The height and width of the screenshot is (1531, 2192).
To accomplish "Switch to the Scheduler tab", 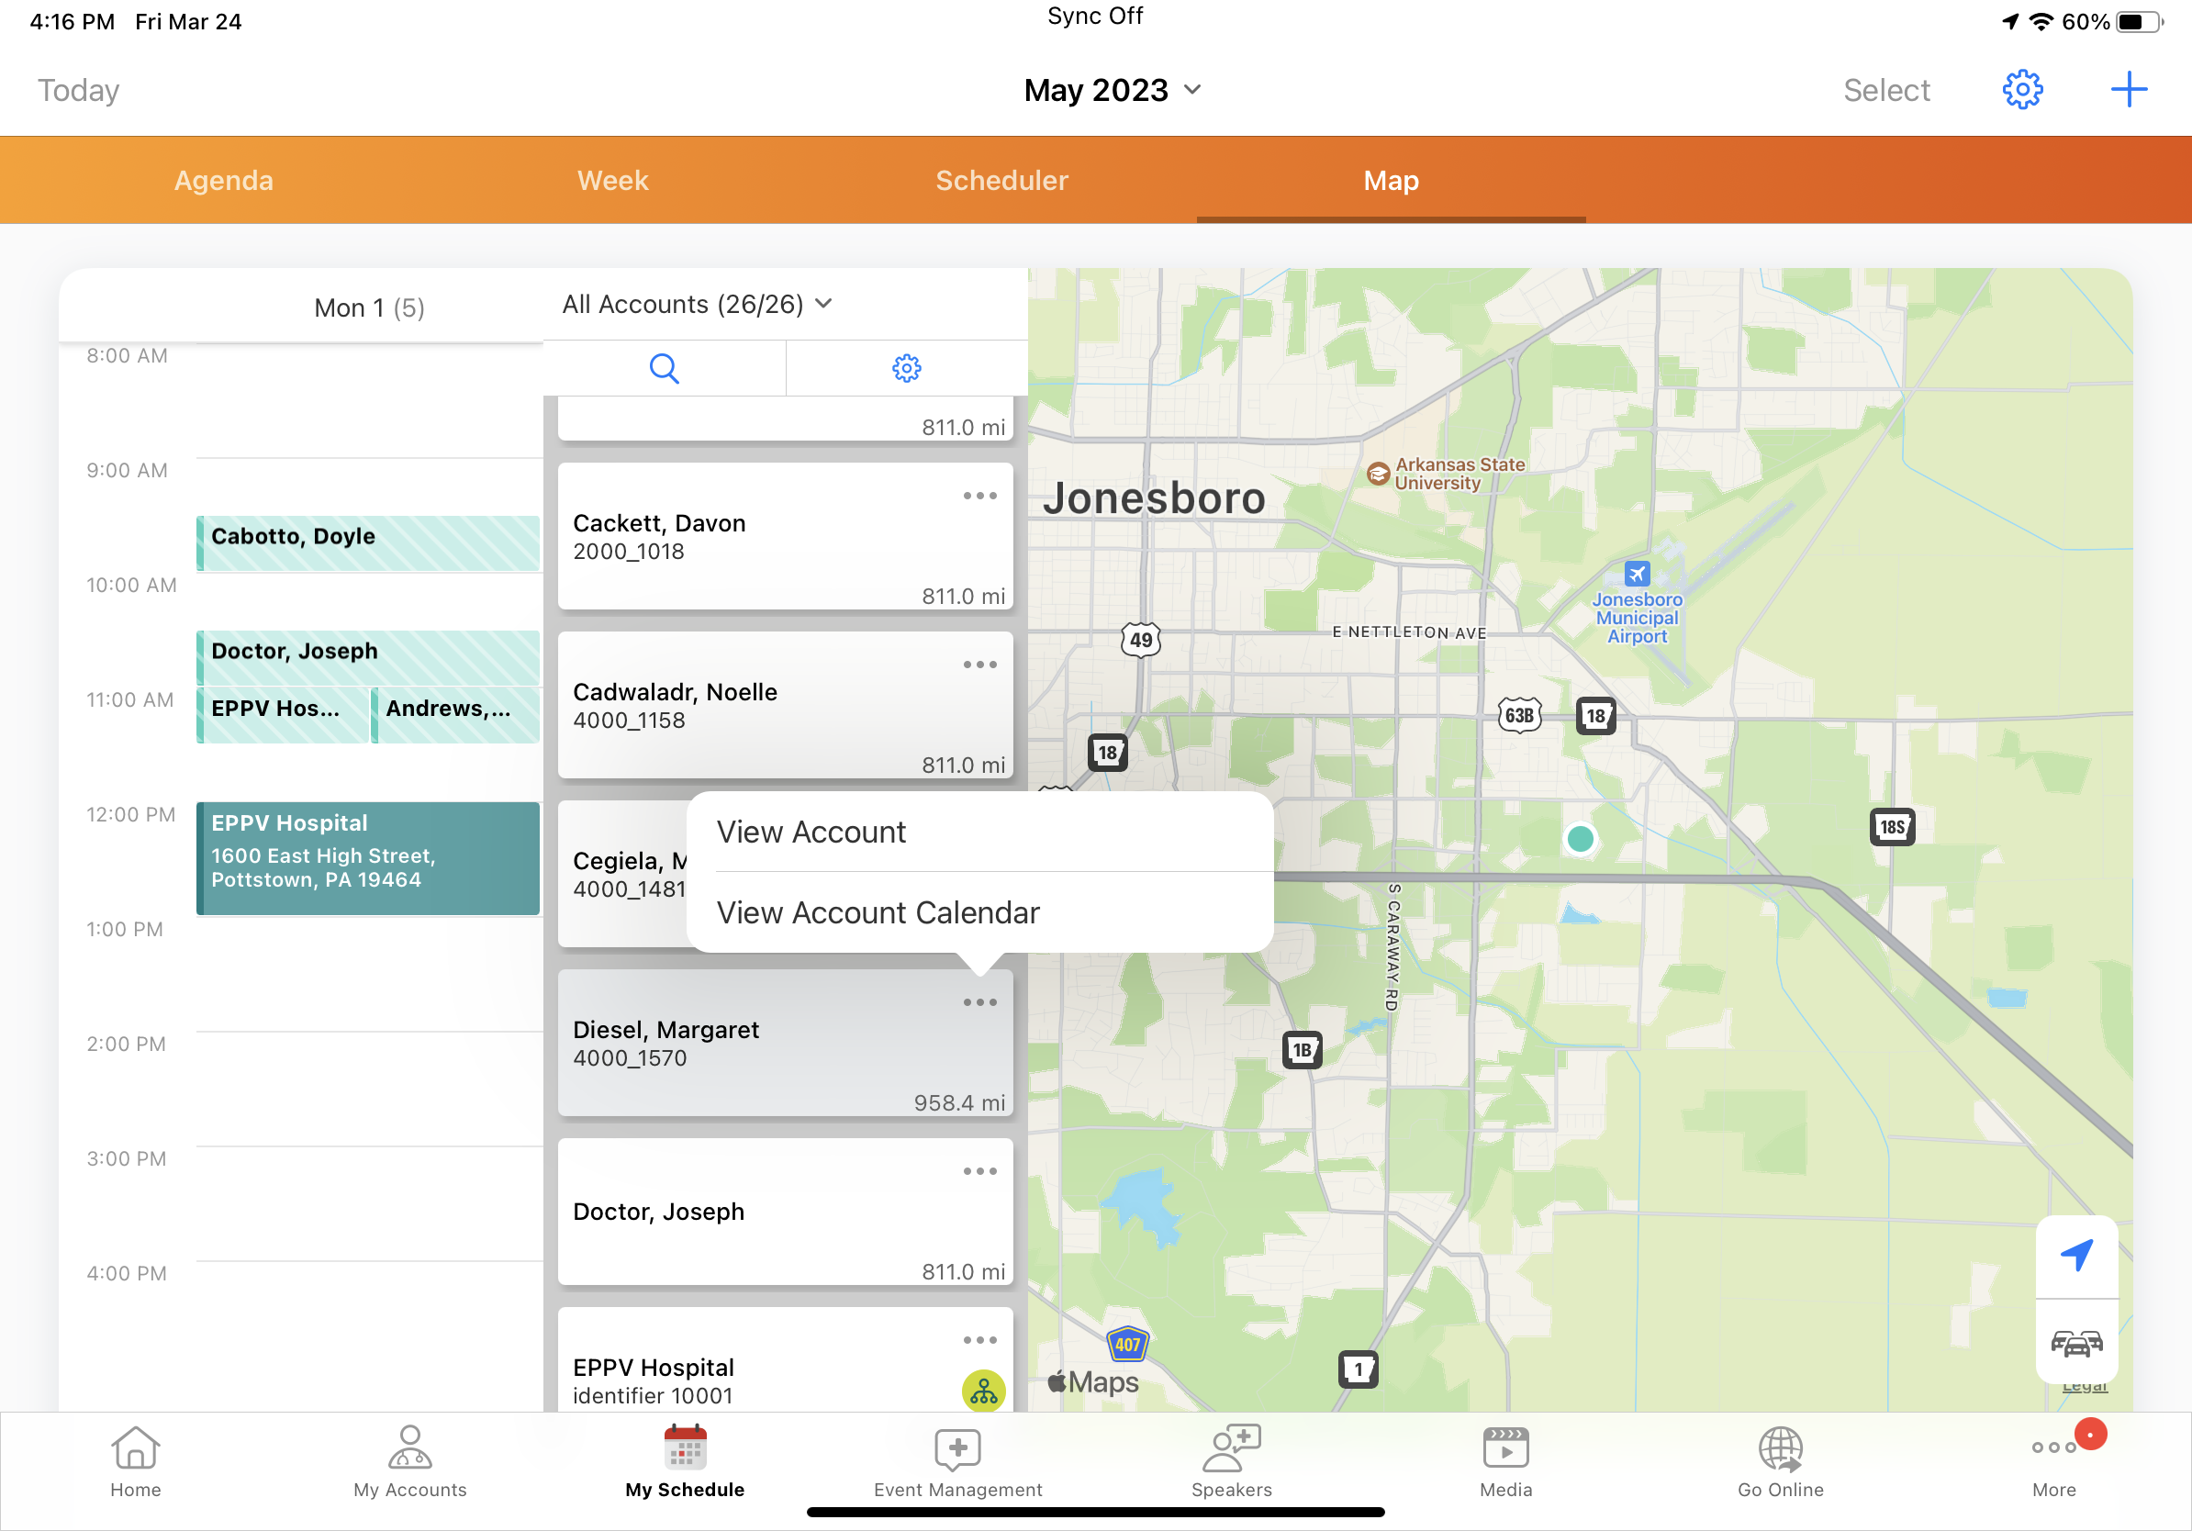I will click(x=1001, y=181).
